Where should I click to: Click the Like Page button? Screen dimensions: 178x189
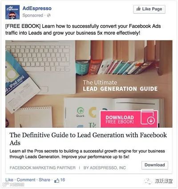[x=149, y=9]
